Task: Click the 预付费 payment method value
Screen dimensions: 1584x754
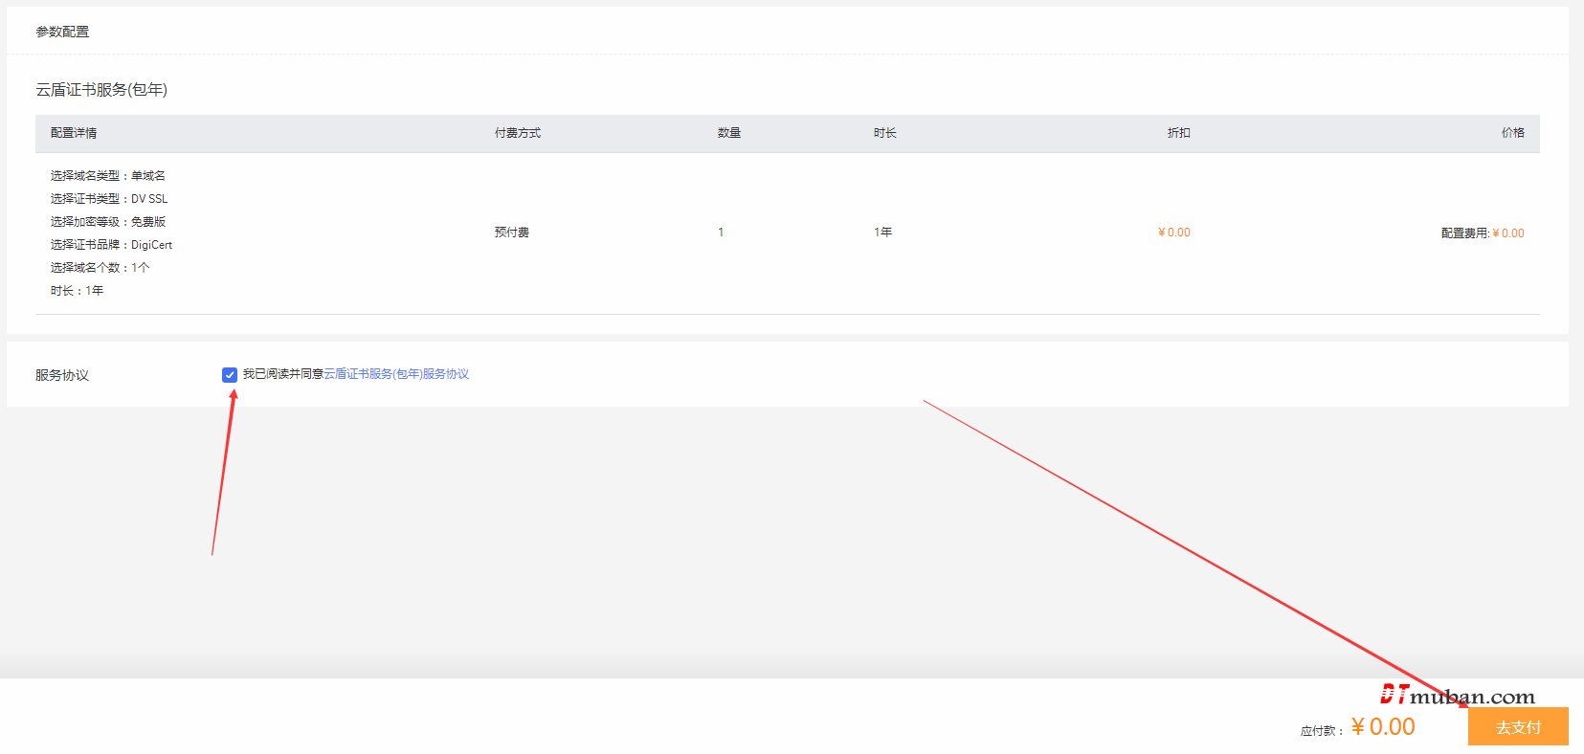Action: pos(512,233)
